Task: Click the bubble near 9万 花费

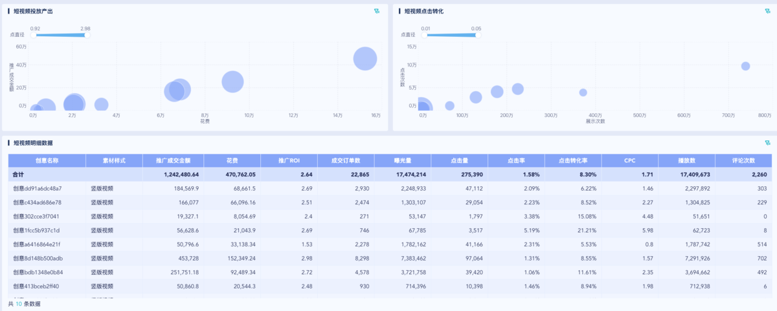Action: click(x=232, y=82)
